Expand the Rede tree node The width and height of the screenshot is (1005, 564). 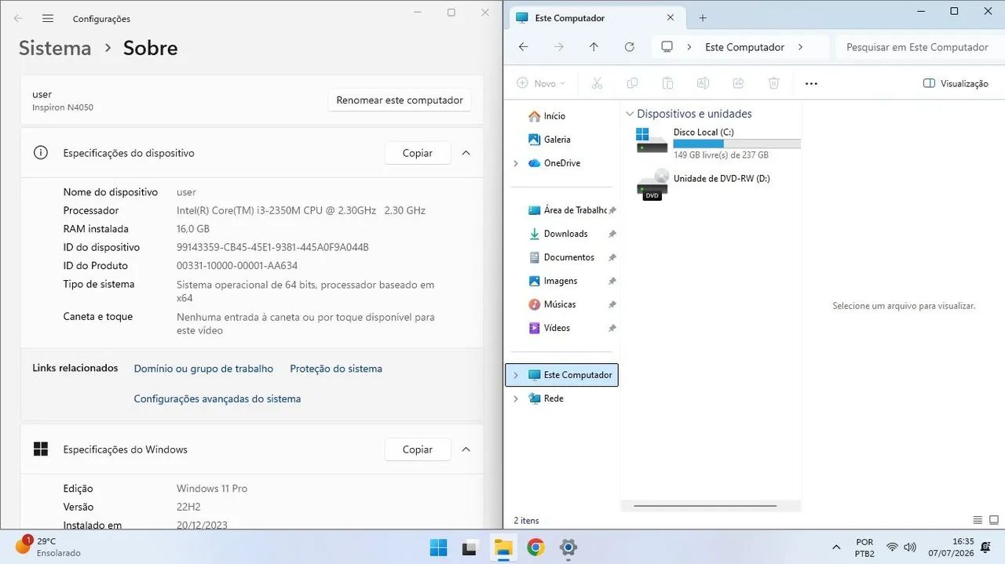tap(516, 398)
